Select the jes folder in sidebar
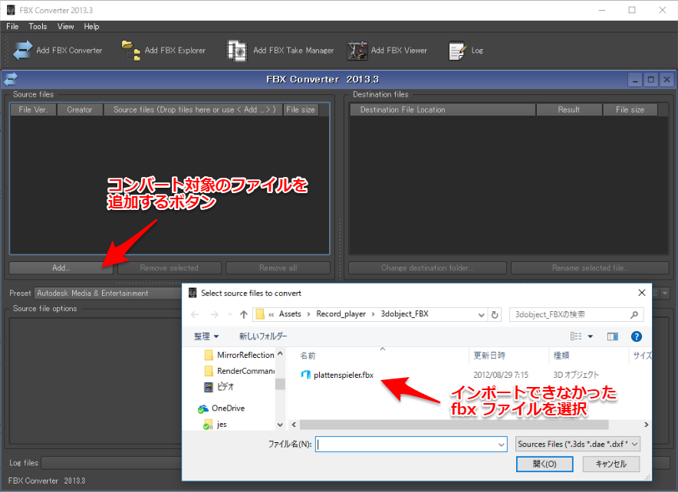 click(x=216, y=425)
